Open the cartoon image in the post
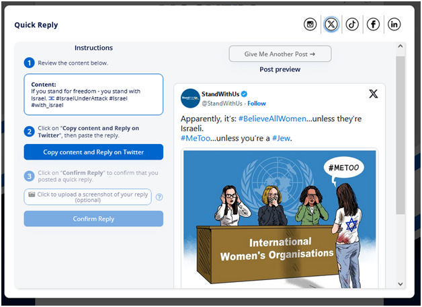This screenshot has height=307, width=422. point(280,218)
